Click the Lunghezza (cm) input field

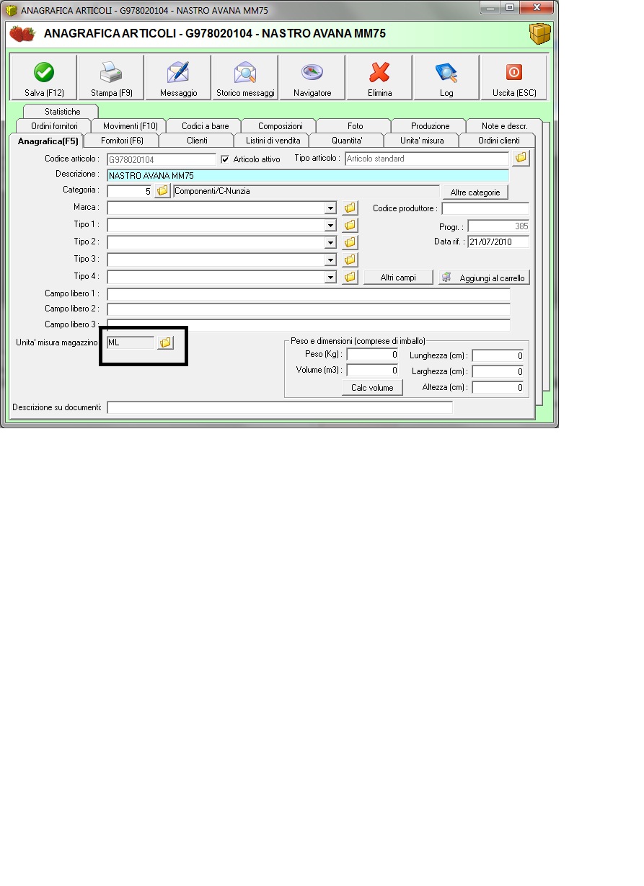pyautogui.click(x=498, y=356)
